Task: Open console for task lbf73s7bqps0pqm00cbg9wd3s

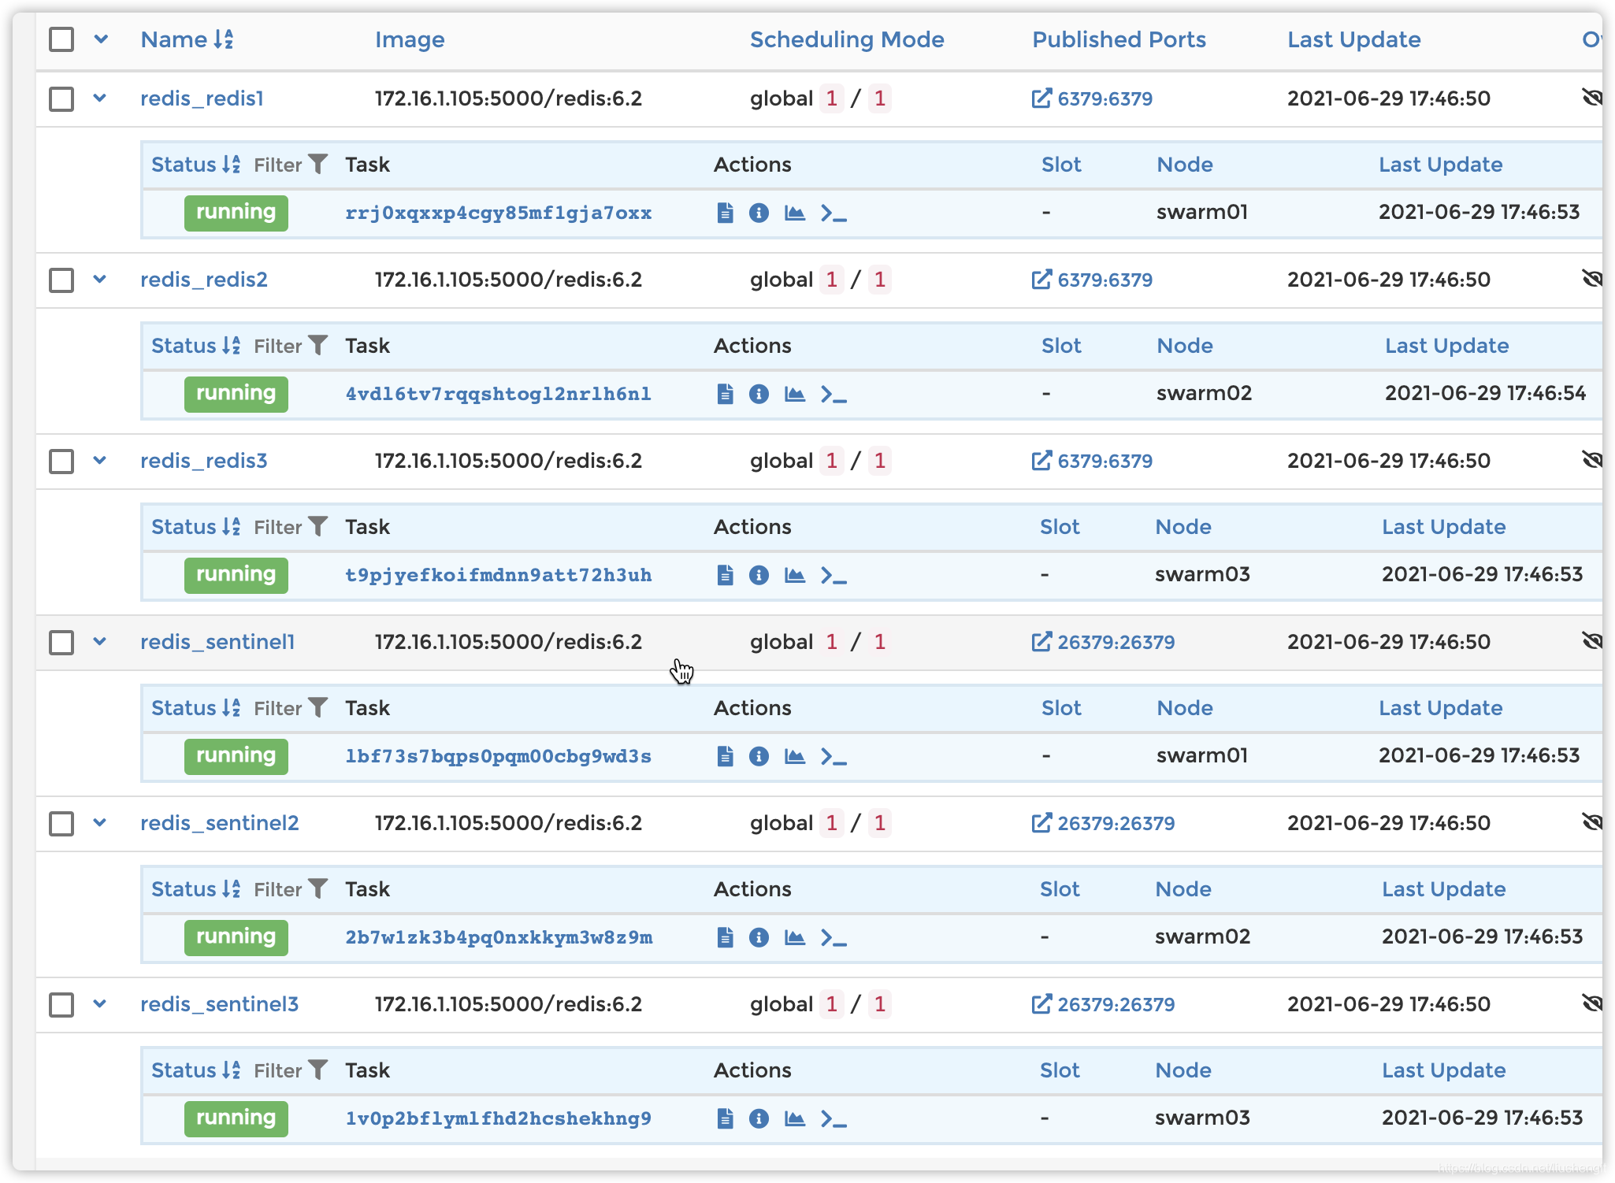Action: pyautogui.click(x=833, y=756)
